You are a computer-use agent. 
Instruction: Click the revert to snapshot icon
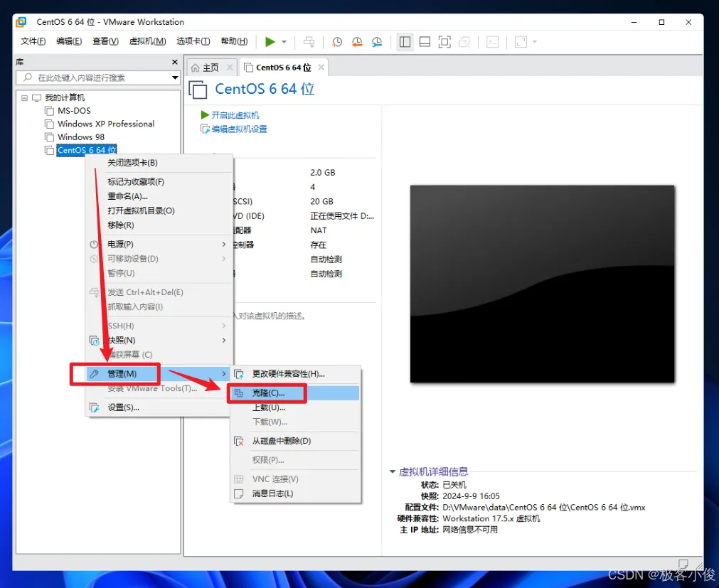[x=357, y=42]
